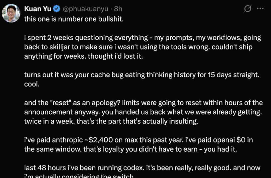Click the Grok slashed-circle icon
271x178 pixels.
point(248,9)
